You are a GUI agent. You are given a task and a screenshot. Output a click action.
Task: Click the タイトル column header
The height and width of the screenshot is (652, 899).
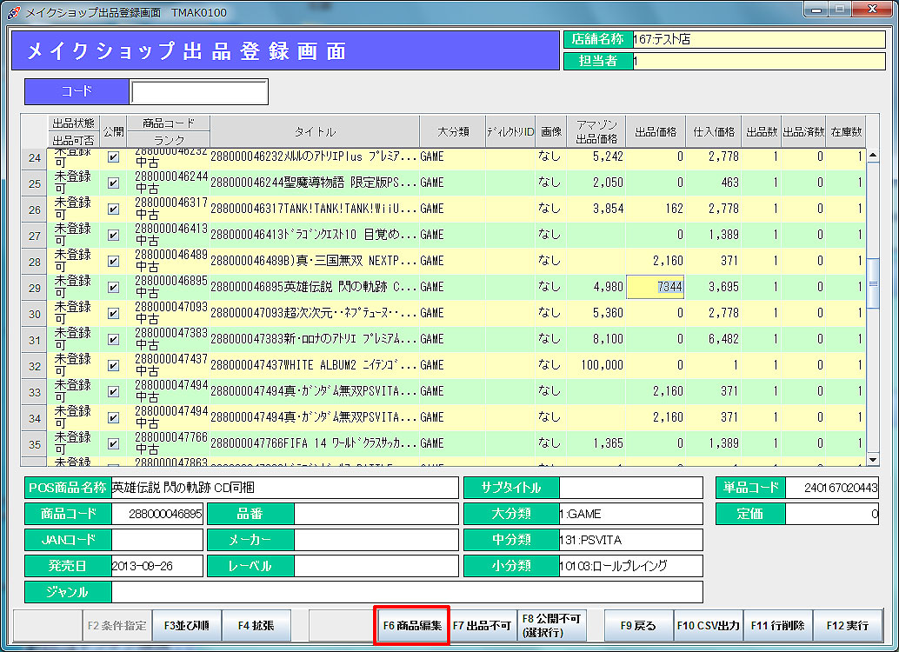(x=314, y=131)
